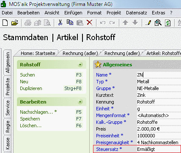Click the Kurztext field showing Zink
This screenshot has height=153, width=181.
pos(159,95)
